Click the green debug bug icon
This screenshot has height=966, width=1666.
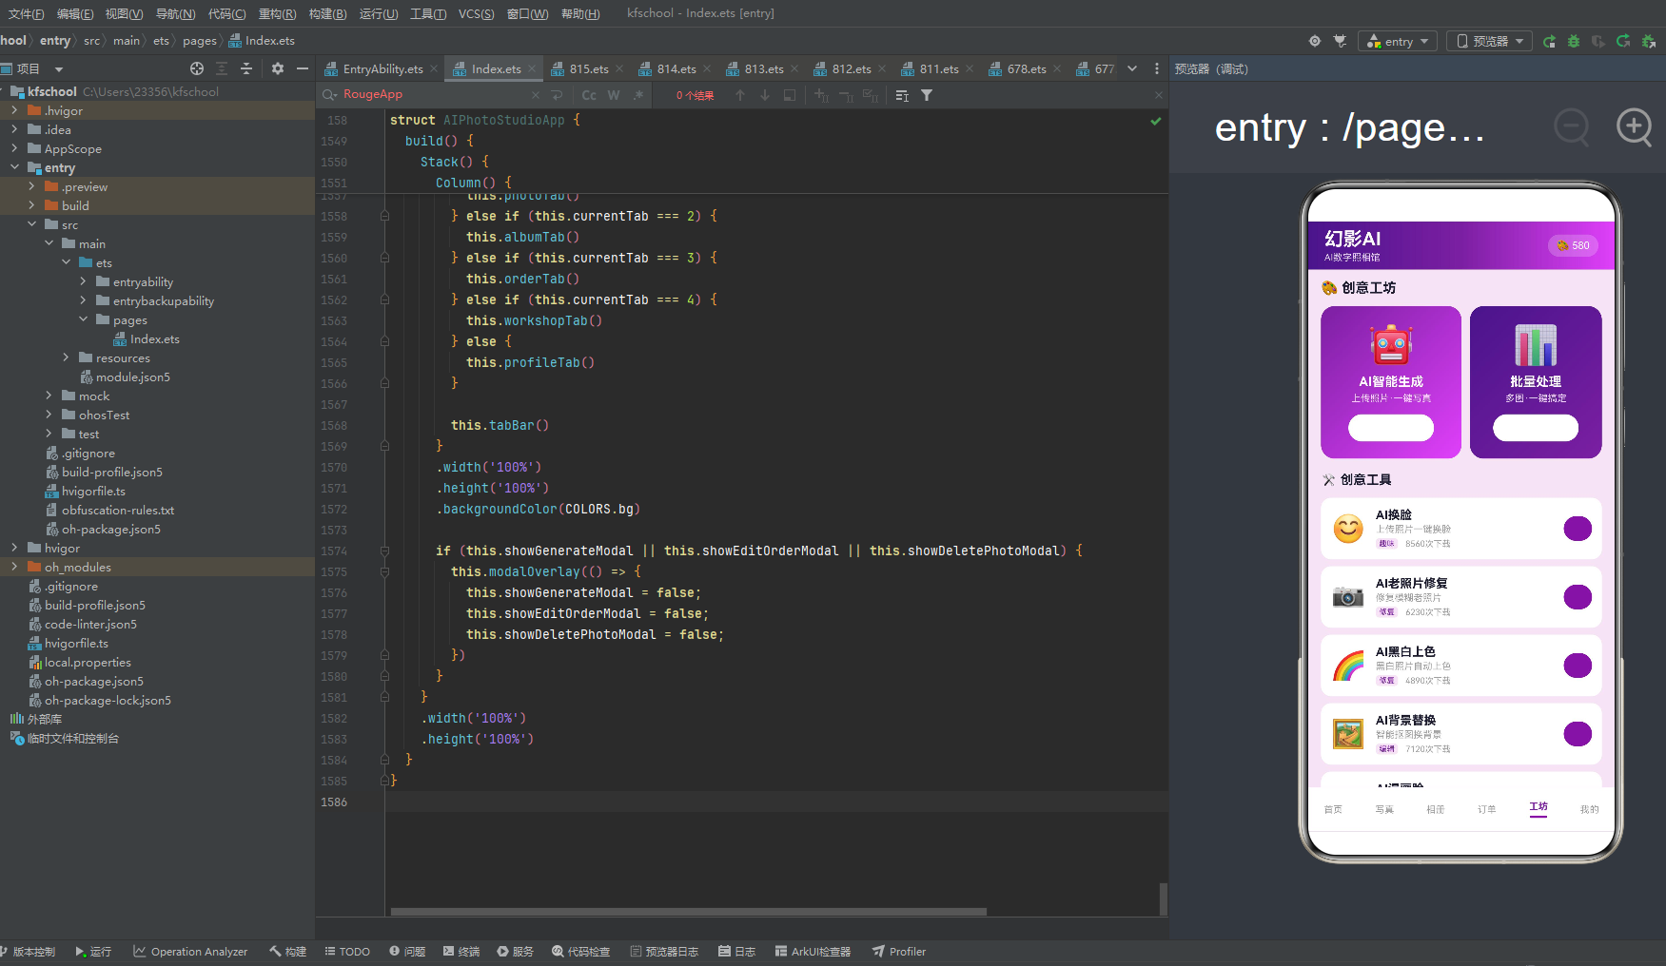pyautogui.click(x=1574, y=41)
